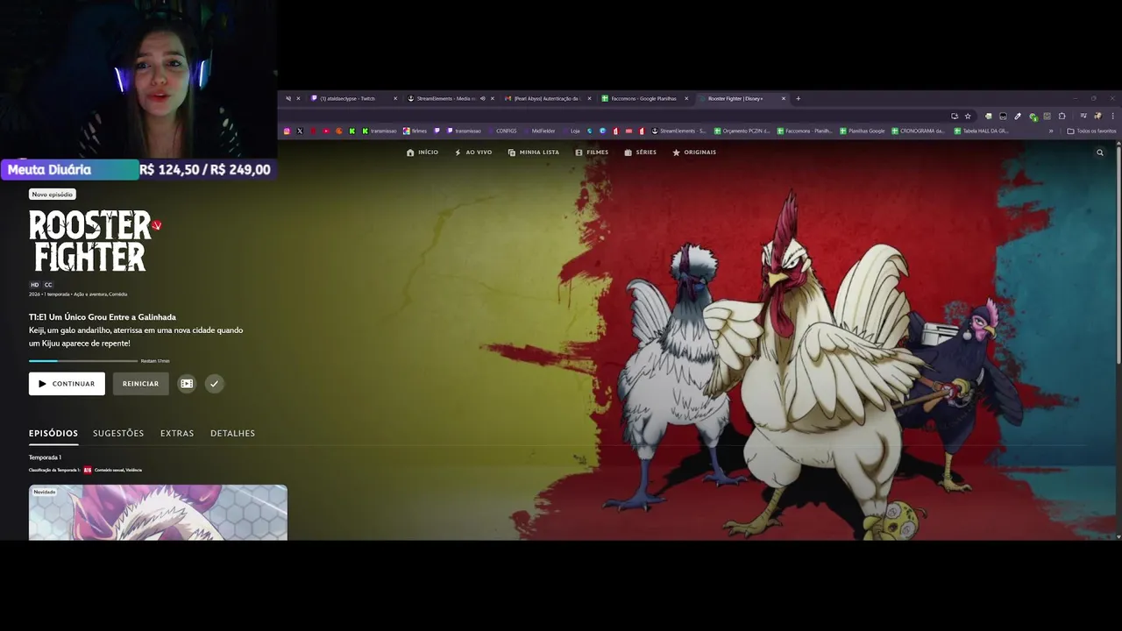Click the episode progress bar
This screenshot has height=631, width=1122.
click(83, 361)
